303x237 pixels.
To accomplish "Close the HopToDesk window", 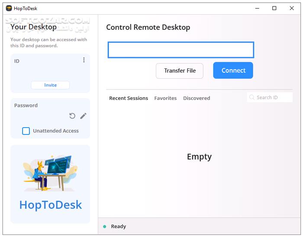I will (292, 8).
